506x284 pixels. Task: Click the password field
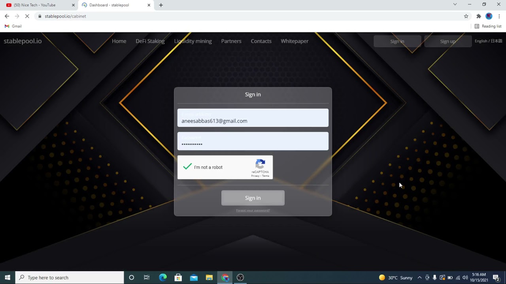[253, 141]
